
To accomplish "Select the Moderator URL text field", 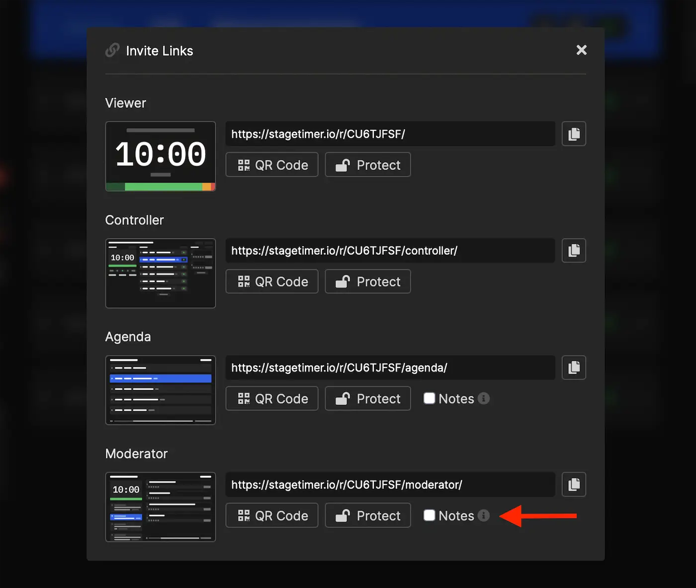I will point(390,485).
